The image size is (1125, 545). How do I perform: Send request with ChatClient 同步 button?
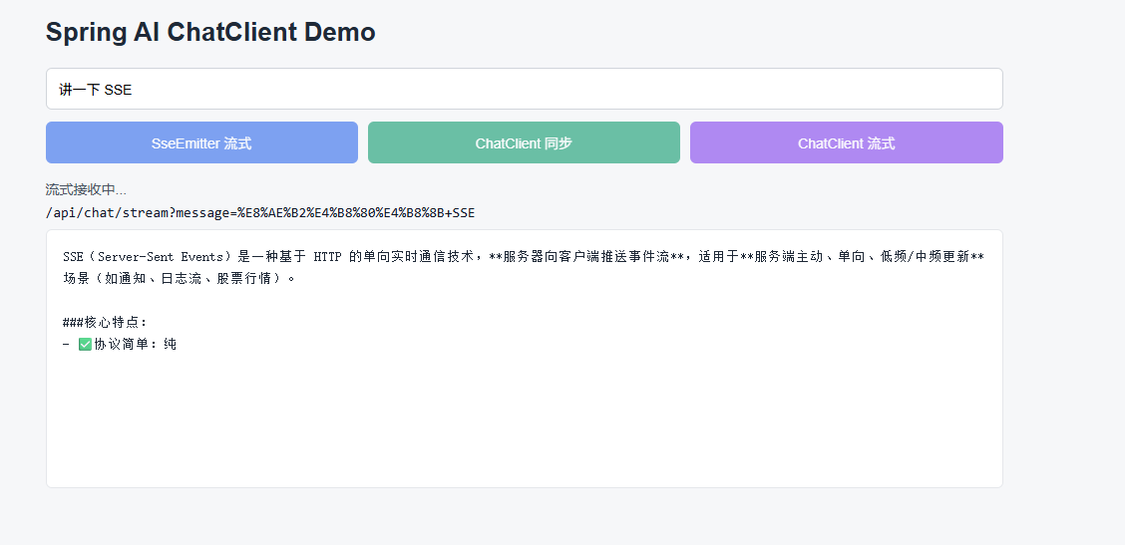[x=524, y=142]
